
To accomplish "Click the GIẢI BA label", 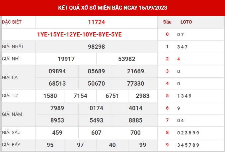I will (x=10, y=77).
